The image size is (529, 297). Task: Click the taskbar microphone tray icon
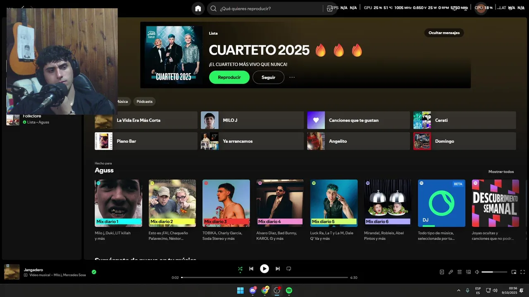pos(467,290)
